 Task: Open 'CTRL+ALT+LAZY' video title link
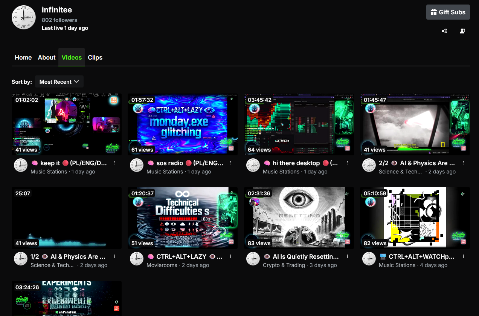[x=185, y=256]
